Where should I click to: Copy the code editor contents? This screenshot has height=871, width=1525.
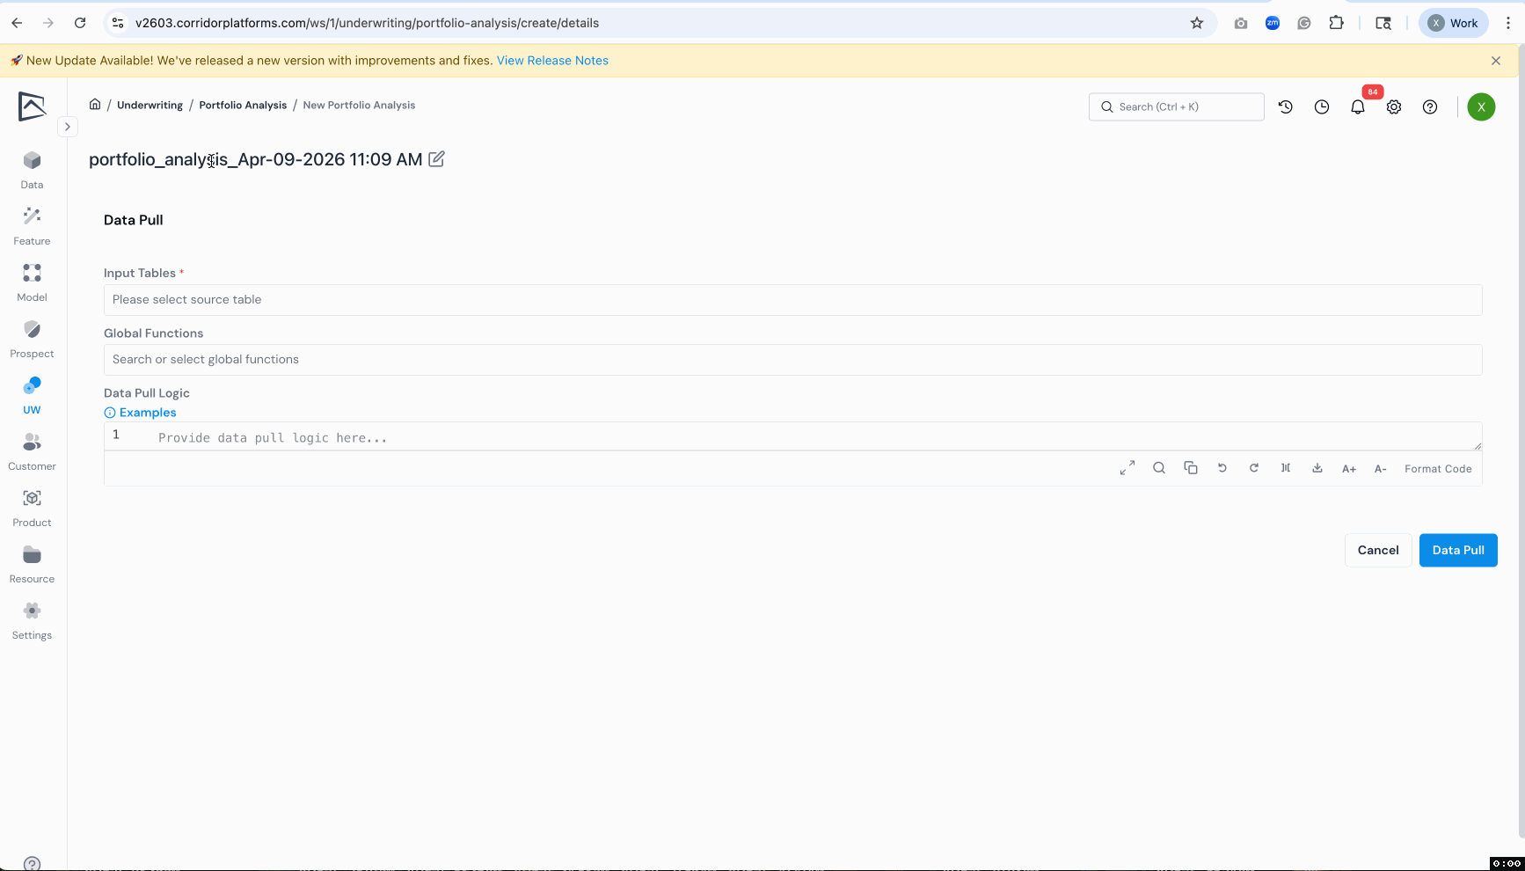[x=1191, y=468]
